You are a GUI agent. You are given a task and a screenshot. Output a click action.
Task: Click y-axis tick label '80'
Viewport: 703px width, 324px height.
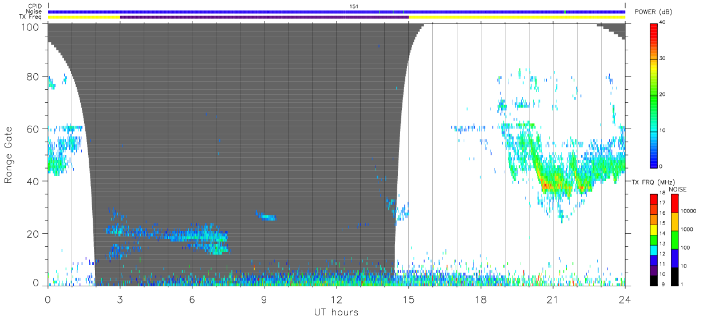click(x=33, y=76)
